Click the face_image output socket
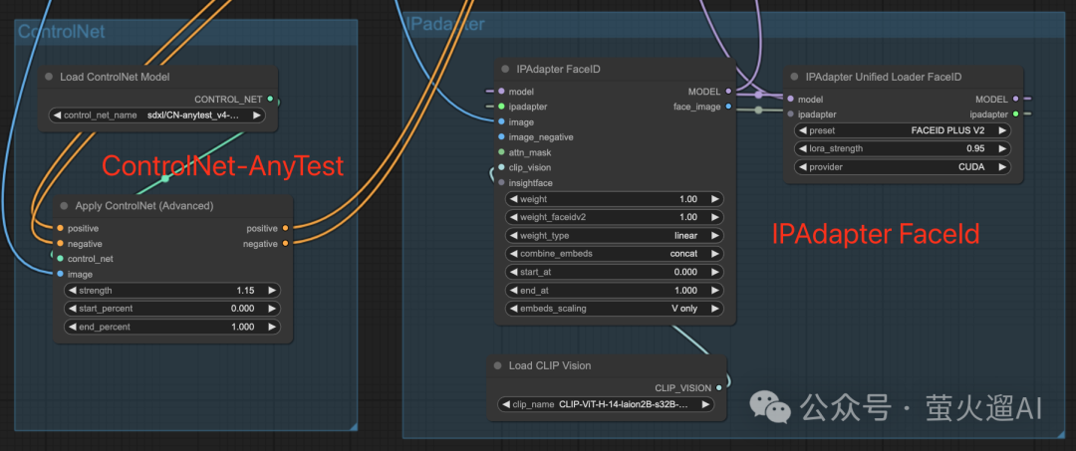Image resolution: width=1076 pixels, height=451 pixels. 728,107
